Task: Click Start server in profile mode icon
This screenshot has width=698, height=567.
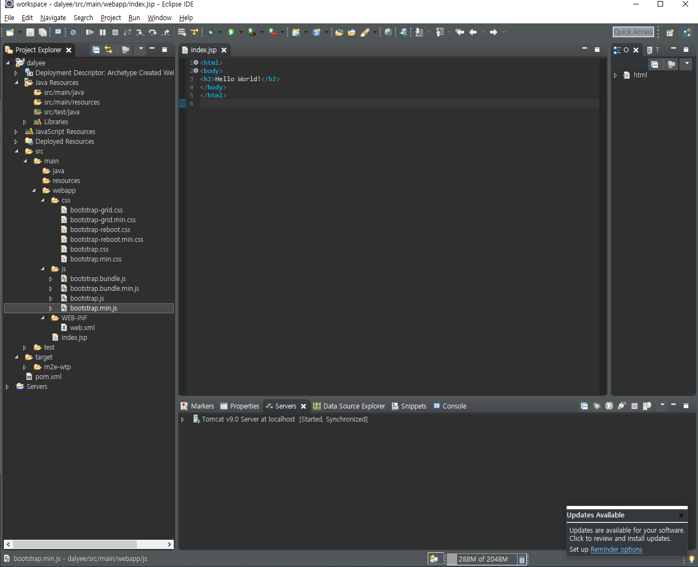Action: [622, 406]
